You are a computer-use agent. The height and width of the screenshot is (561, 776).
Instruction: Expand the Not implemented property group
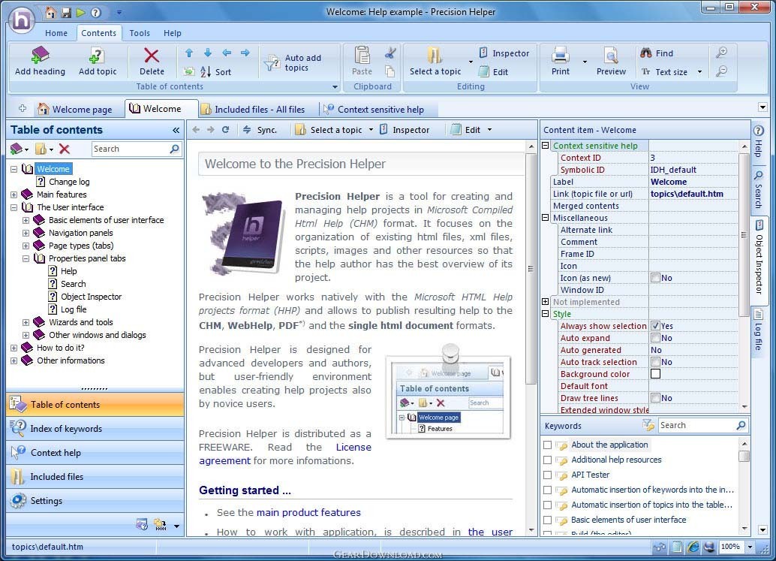[546, 302]
